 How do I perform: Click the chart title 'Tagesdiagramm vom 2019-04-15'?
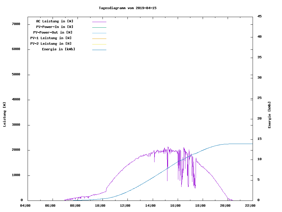click(127, 8)
